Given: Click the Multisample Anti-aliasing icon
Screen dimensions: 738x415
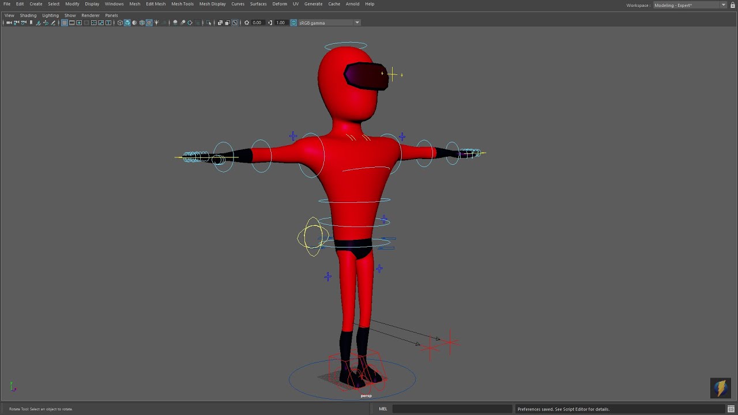Looking at the screenshot, I should (x=190, y=22).
